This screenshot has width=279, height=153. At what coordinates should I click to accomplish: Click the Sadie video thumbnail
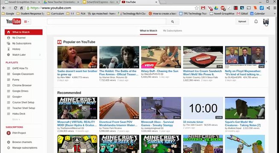[x=77, y=57]
